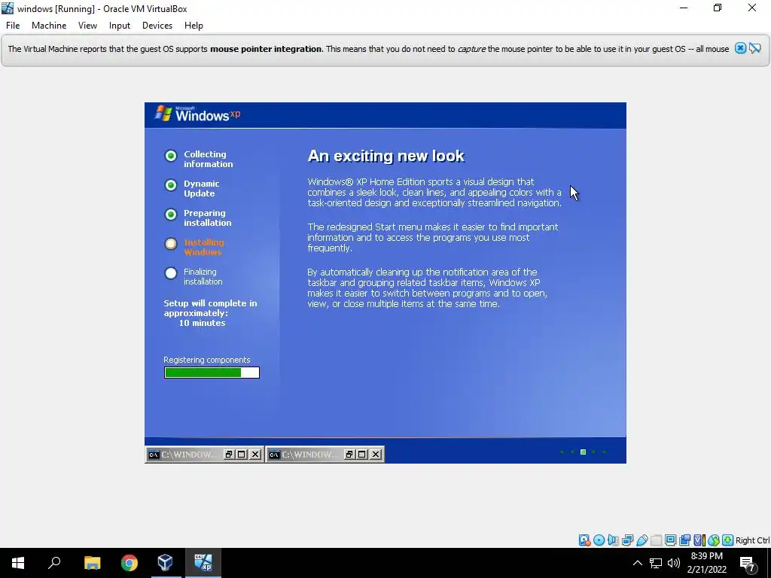The width and height of the screenshot is (771, 578).
Task: Click the 'Right Ctrl' host key label
Action: tap(752, 540)
